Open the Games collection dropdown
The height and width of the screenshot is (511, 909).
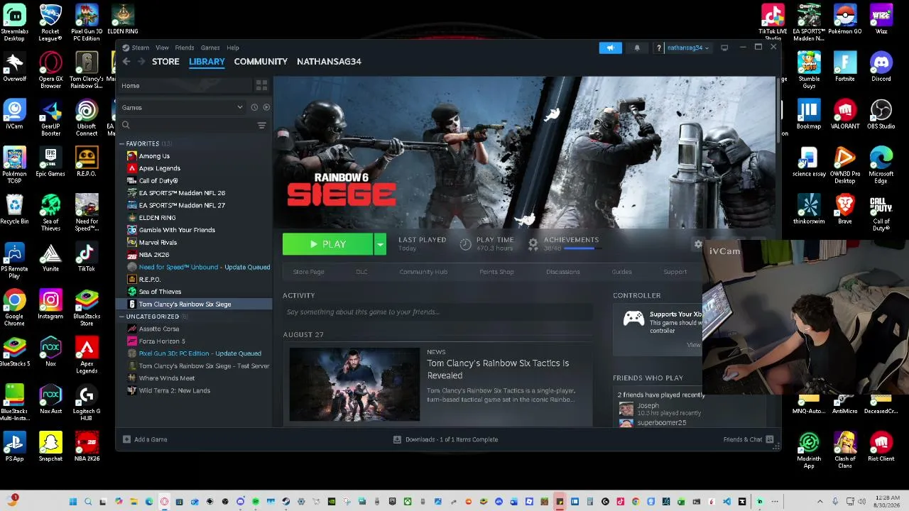(182, 108)
